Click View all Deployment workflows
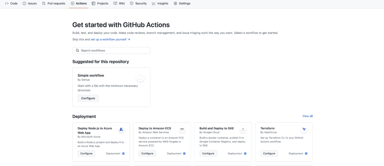The height and width of the screenshot is (166, 384). [x=307, y=116]
